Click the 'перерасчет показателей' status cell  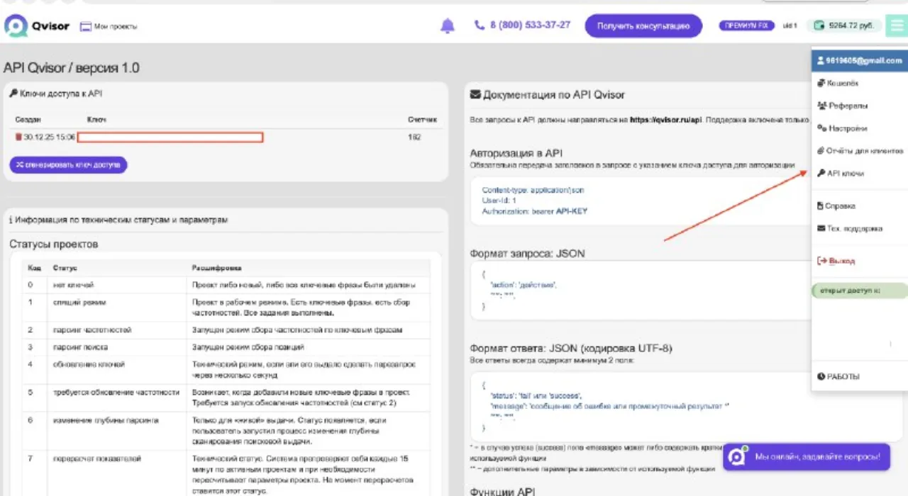click(97, 458)
